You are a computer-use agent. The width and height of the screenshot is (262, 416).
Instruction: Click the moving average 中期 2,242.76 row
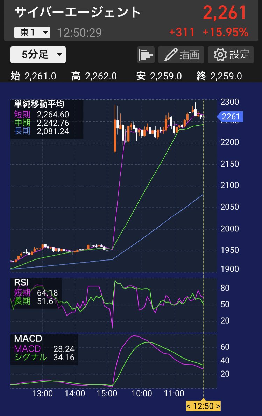(x=42, y=123)
